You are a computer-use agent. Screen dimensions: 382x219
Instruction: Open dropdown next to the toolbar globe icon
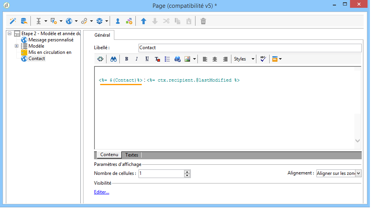coord(76,21)
